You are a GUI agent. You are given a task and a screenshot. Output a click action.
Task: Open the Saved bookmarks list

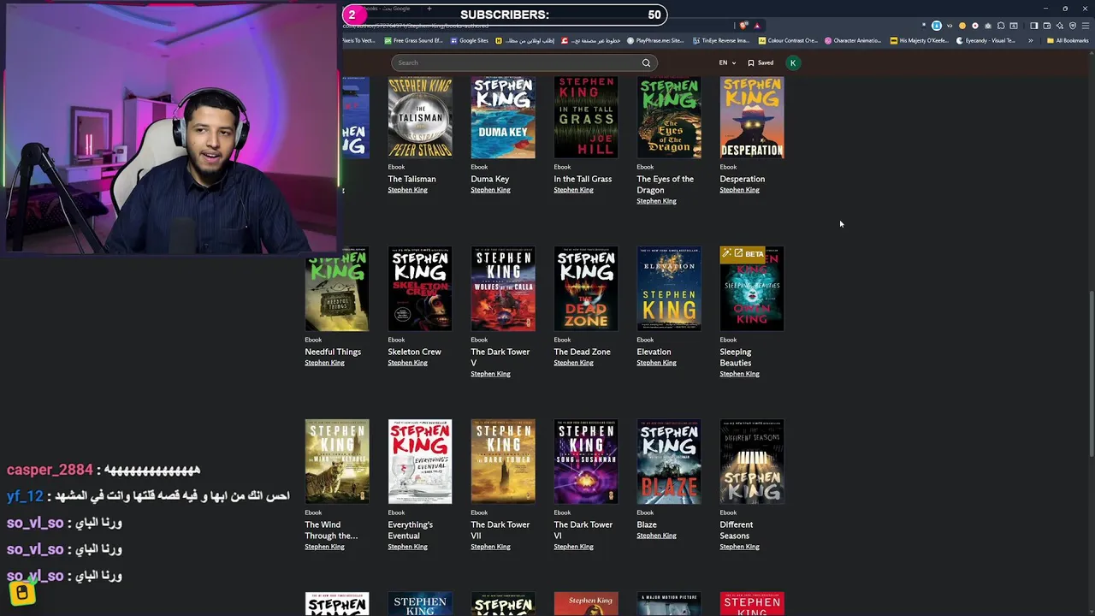point(761,62)
